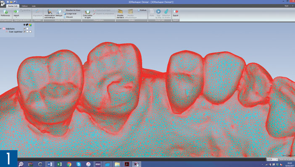Screen dimensions: 295x167
Task: Choose Modèle orthodontique
Action: click(x=130, y=14)
